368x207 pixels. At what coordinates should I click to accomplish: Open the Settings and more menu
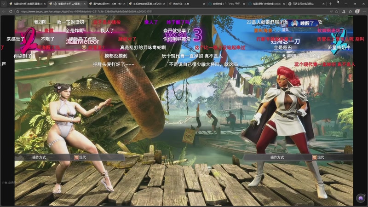point(364,11)
